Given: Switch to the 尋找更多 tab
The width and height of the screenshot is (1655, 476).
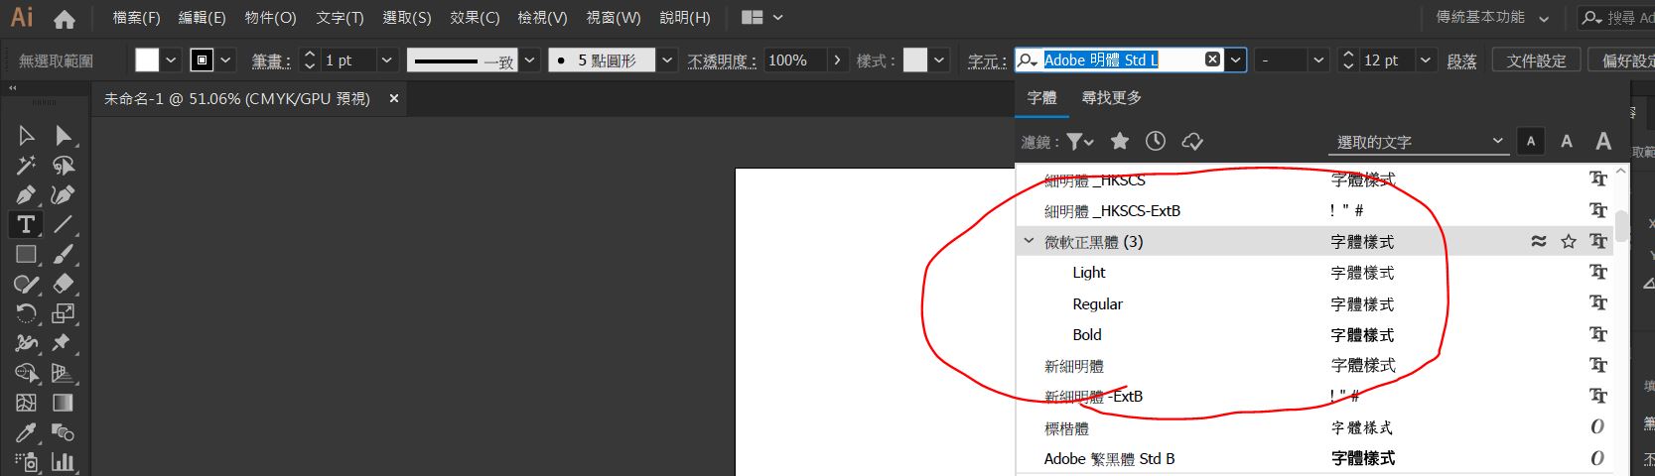Looking at the screenshot, I should click(1111, 97).
